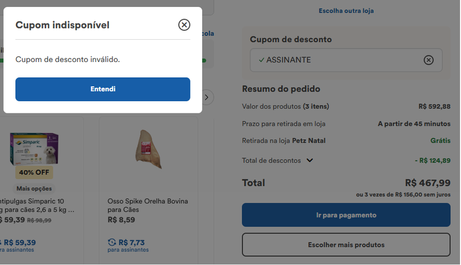This screenshot has width=461, height=265.
Task: Open Mais opções for Simparic
Action: coord(34,189)
